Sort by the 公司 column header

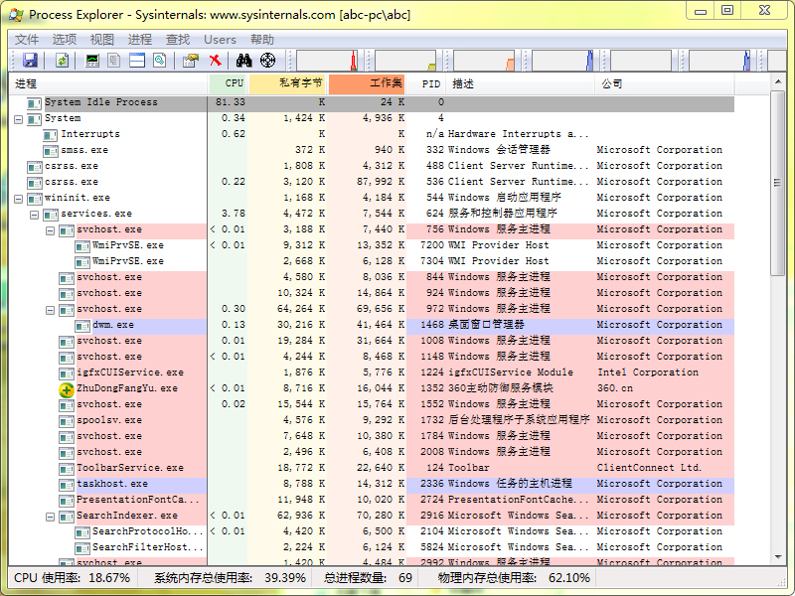(664, 83)
